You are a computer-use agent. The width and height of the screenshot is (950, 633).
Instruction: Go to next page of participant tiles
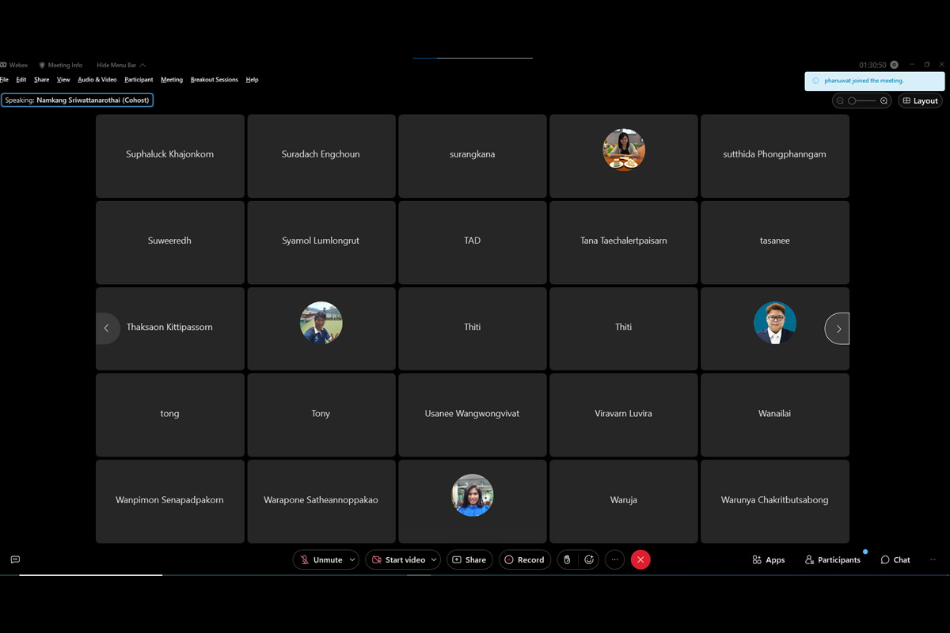(838, 328)
